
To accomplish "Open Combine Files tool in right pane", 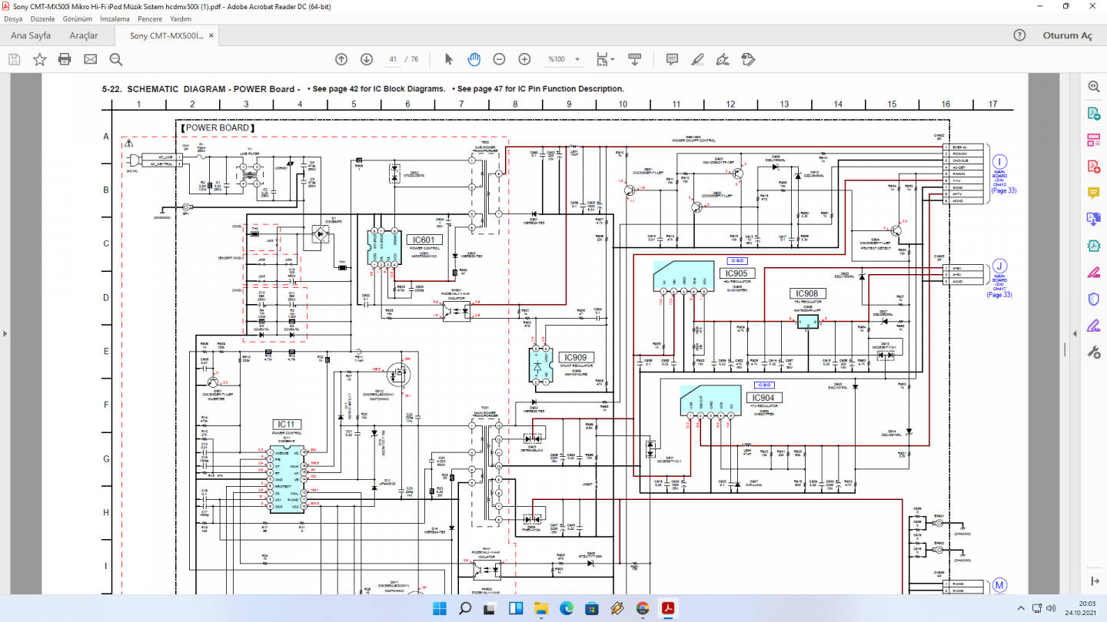I will pos(1093,219).
